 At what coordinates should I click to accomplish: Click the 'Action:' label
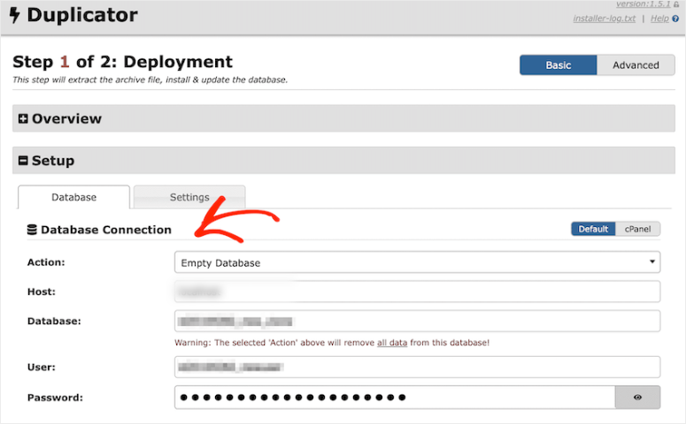[x=46, y=262]
